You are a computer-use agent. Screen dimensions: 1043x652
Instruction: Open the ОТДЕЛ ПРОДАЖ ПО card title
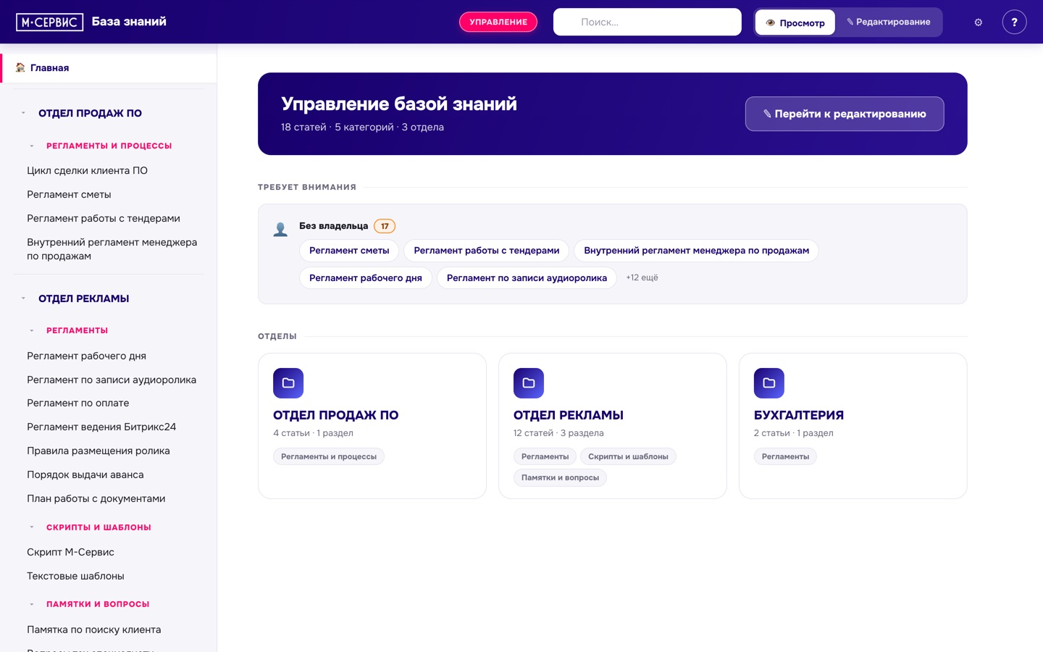point(335,415)
